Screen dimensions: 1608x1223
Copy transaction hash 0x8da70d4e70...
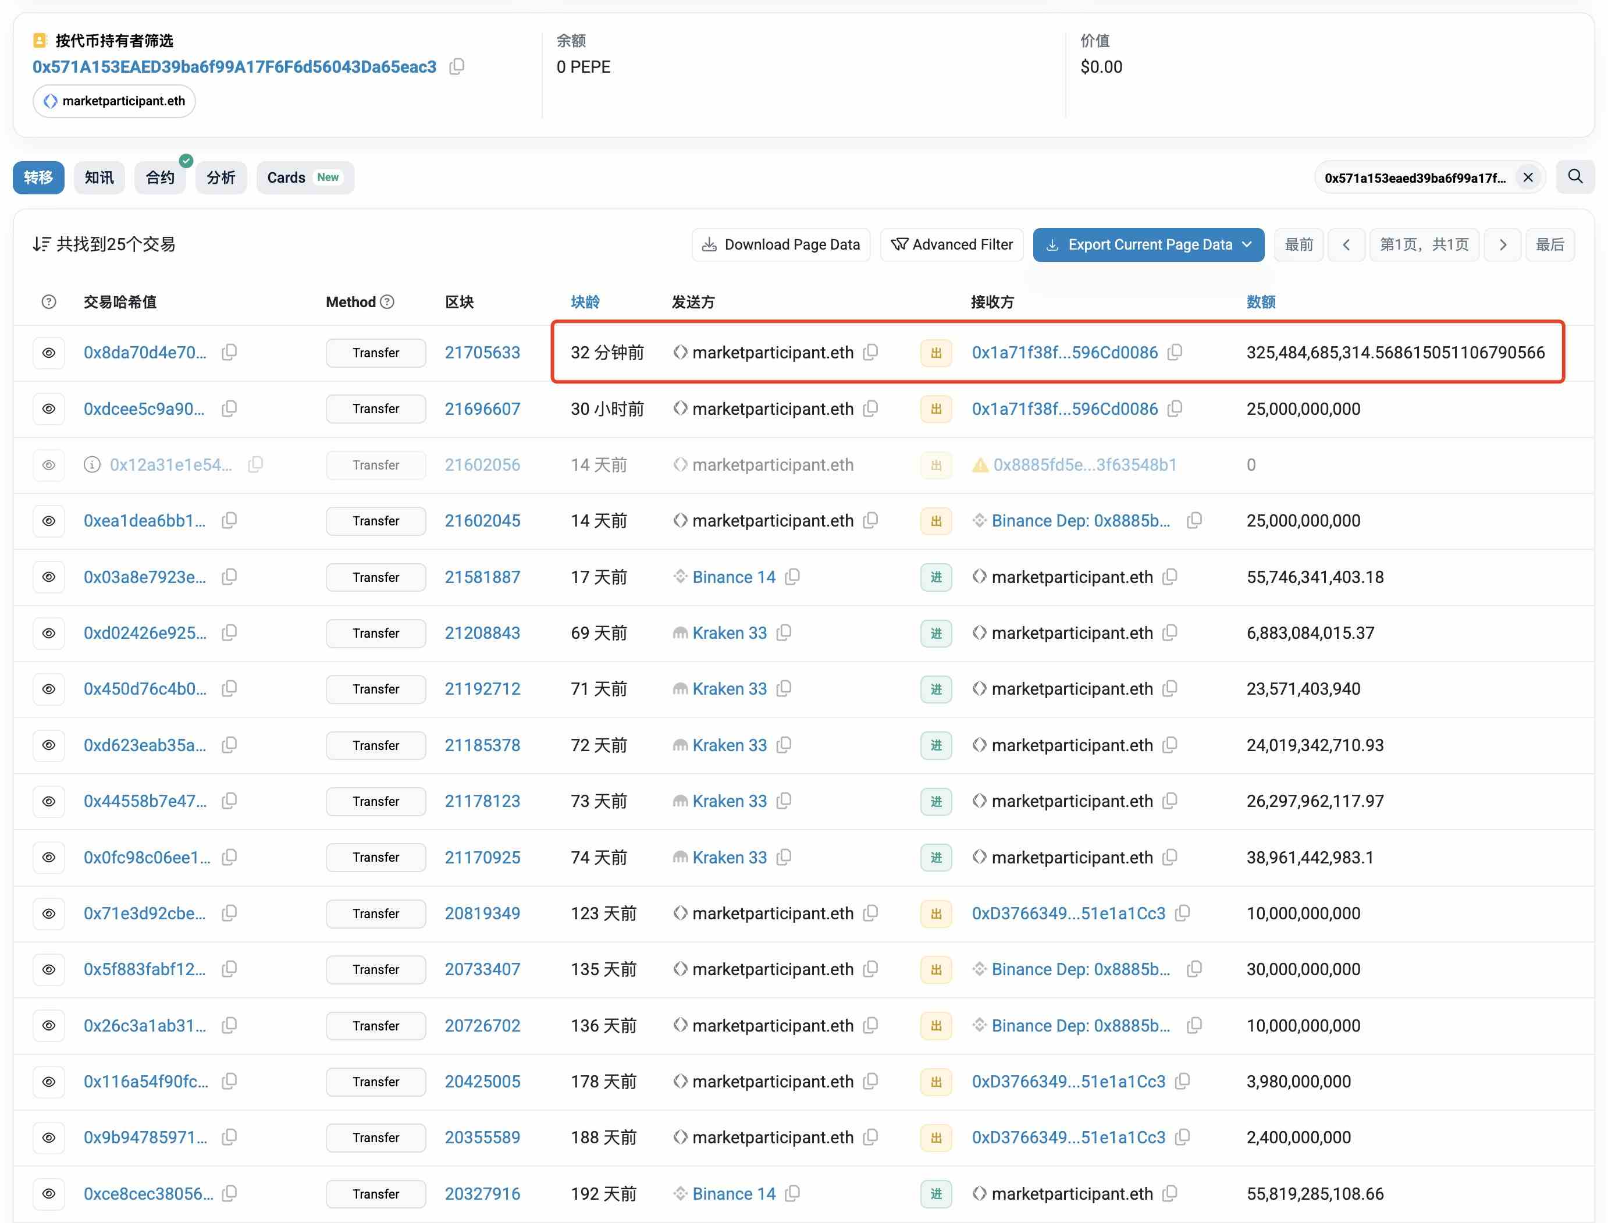click(229, 353)
